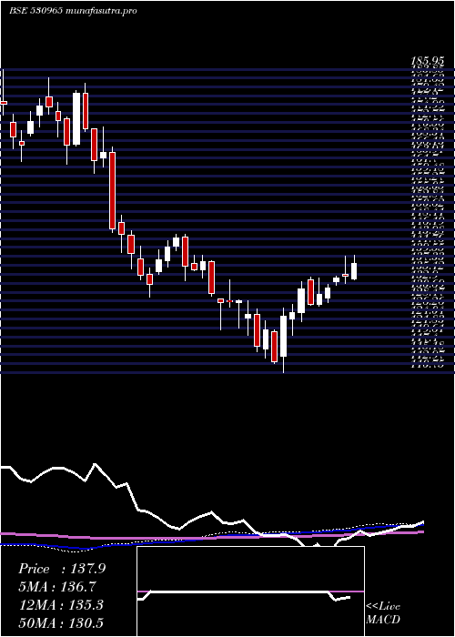This screenshot has width=455, height=637.
Task: Click the '12MA : 135.3' value
Action: [x=61, y=605]
